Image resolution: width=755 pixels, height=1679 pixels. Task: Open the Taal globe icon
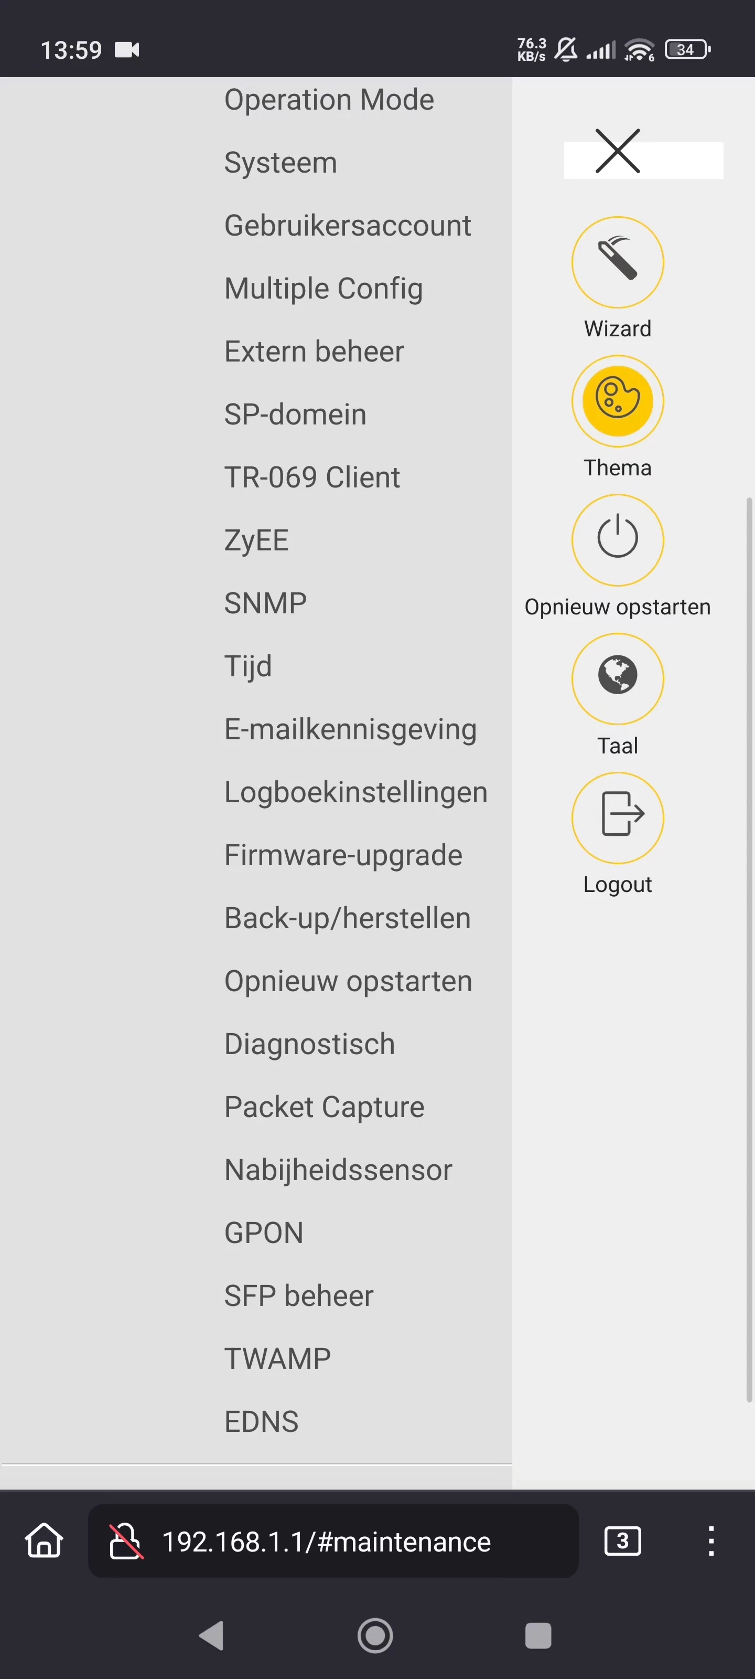pos(617,678)
